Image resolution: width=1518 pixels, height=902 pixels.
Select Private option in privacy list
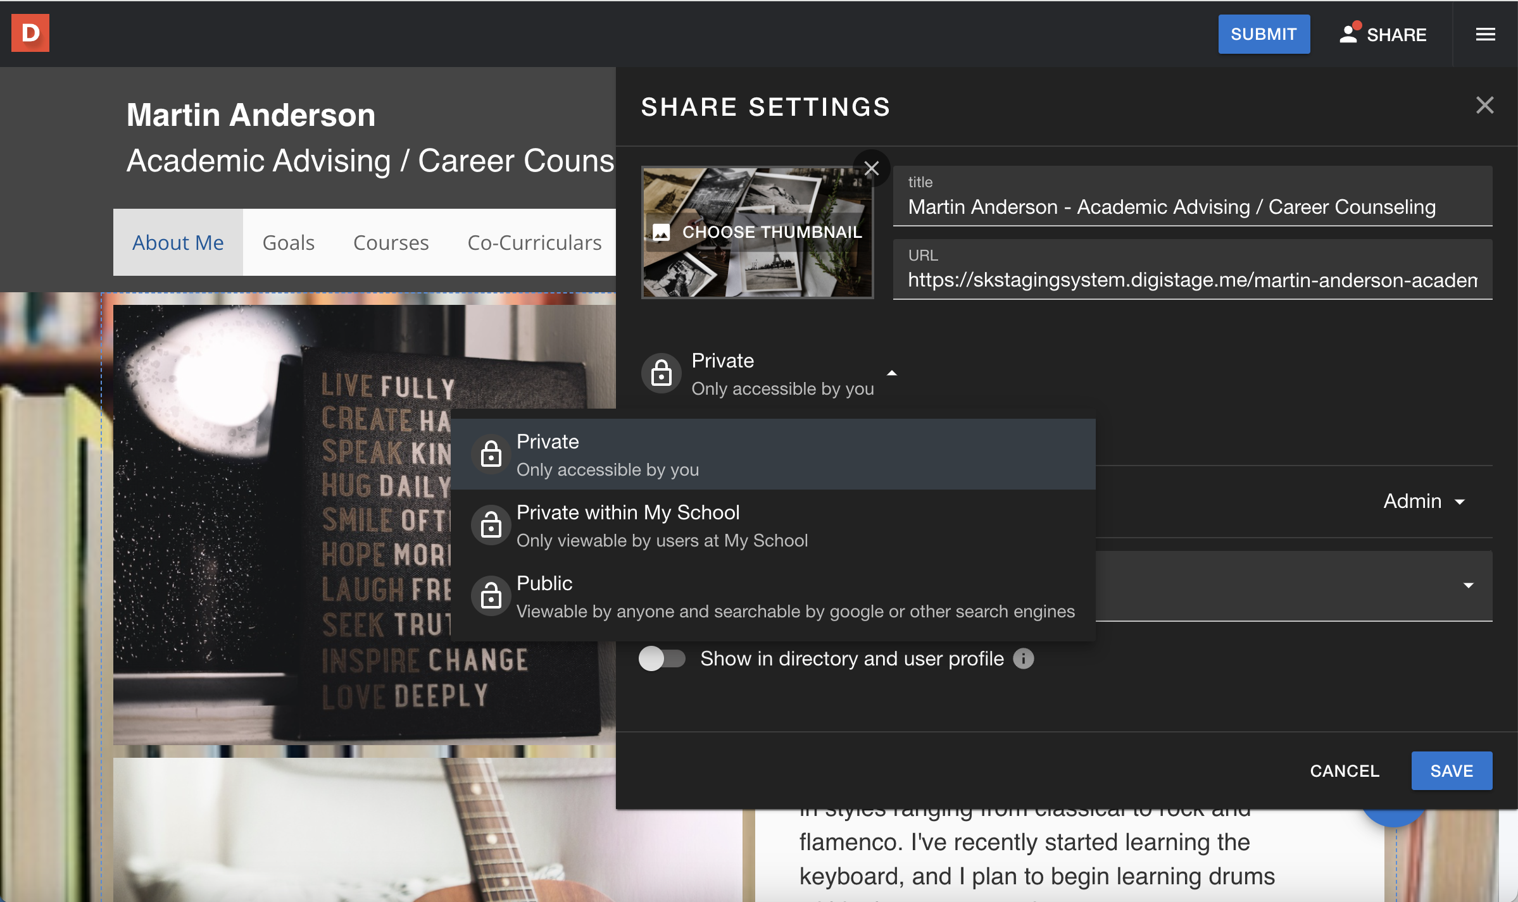[x=773, y=454]
